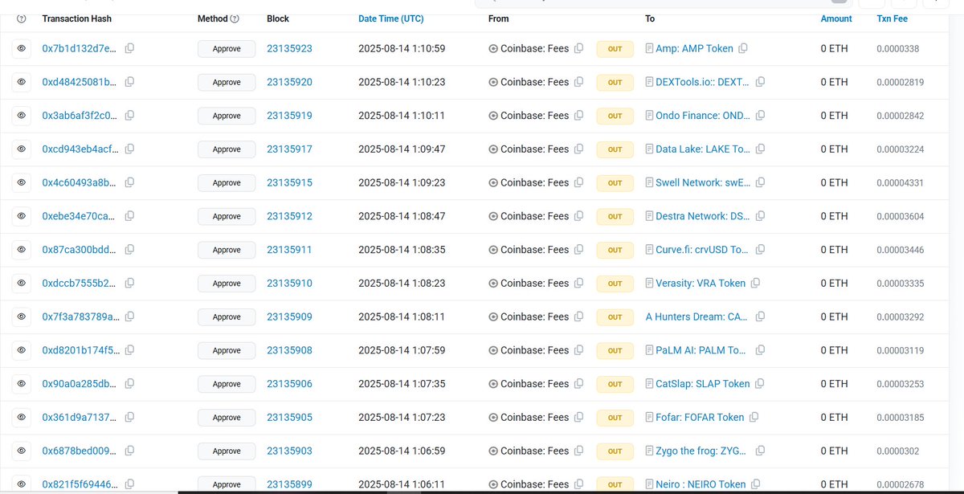Open Method column help icon

[235, 18]
